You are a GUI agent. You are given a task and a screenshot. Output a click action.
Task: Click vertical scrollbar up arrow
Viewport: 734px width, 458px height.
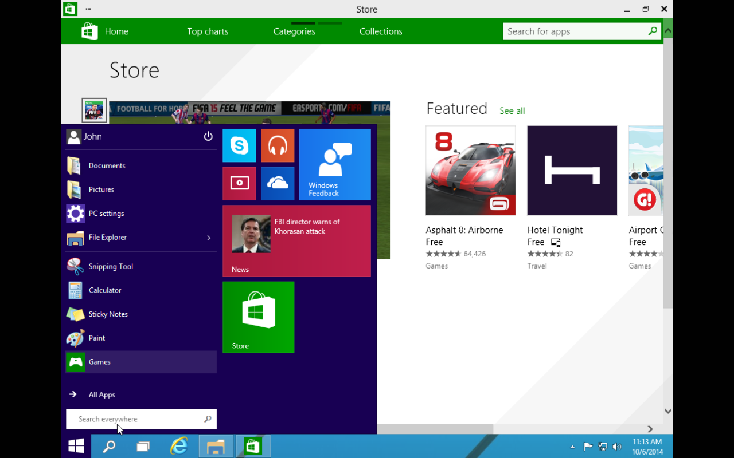668,31
